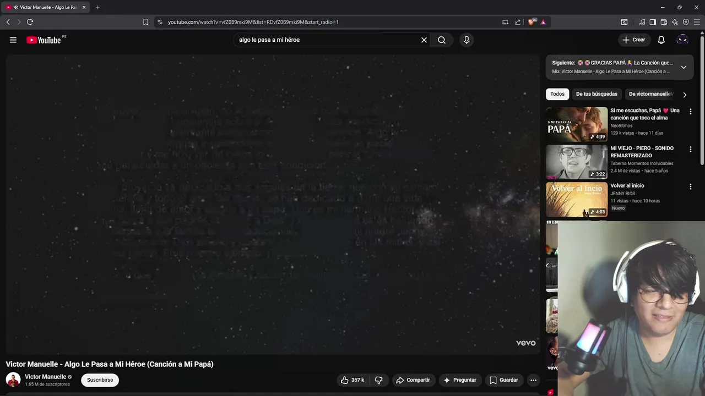Toggle the browser sidebar panel icon

point(653,22)
